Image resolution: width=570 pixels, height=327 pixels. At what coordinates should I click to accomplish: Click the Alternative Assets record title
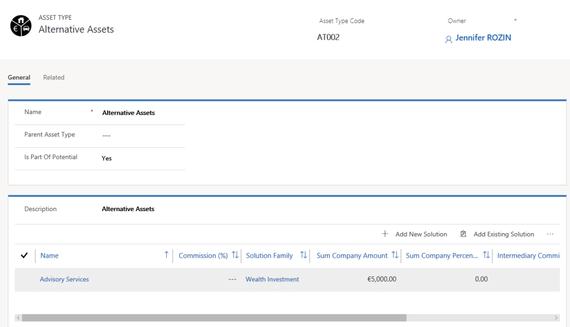[76, 29]
